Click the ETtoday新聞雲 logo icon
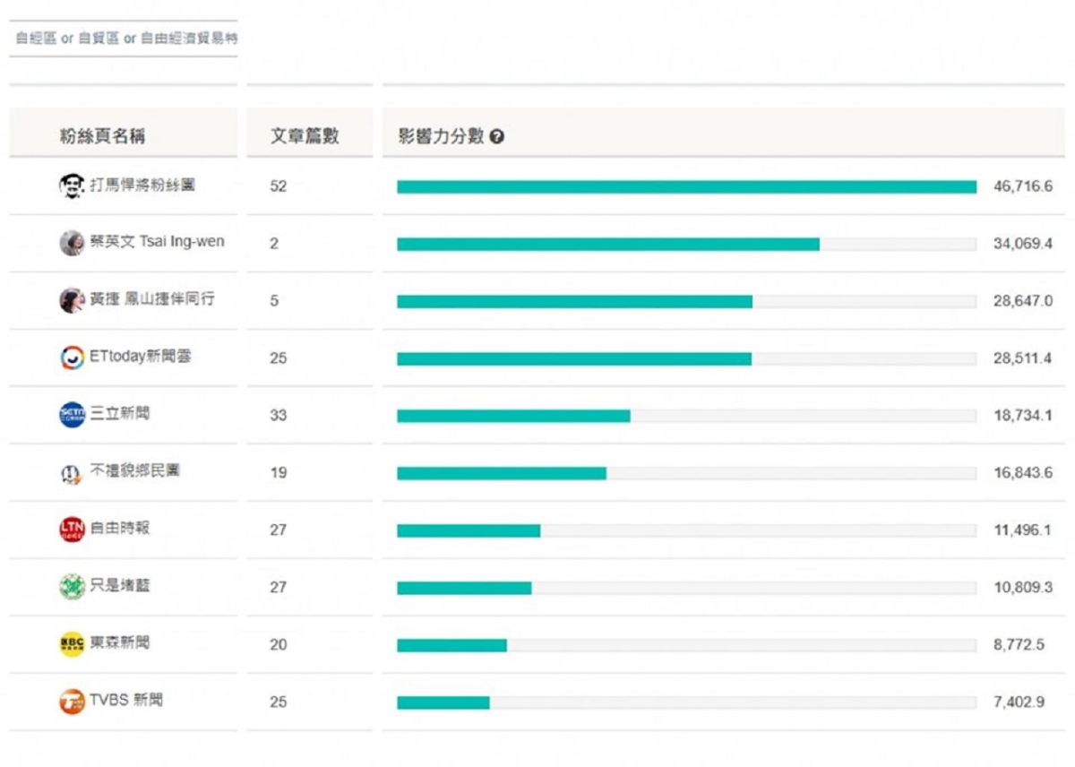 pos(72,358)
